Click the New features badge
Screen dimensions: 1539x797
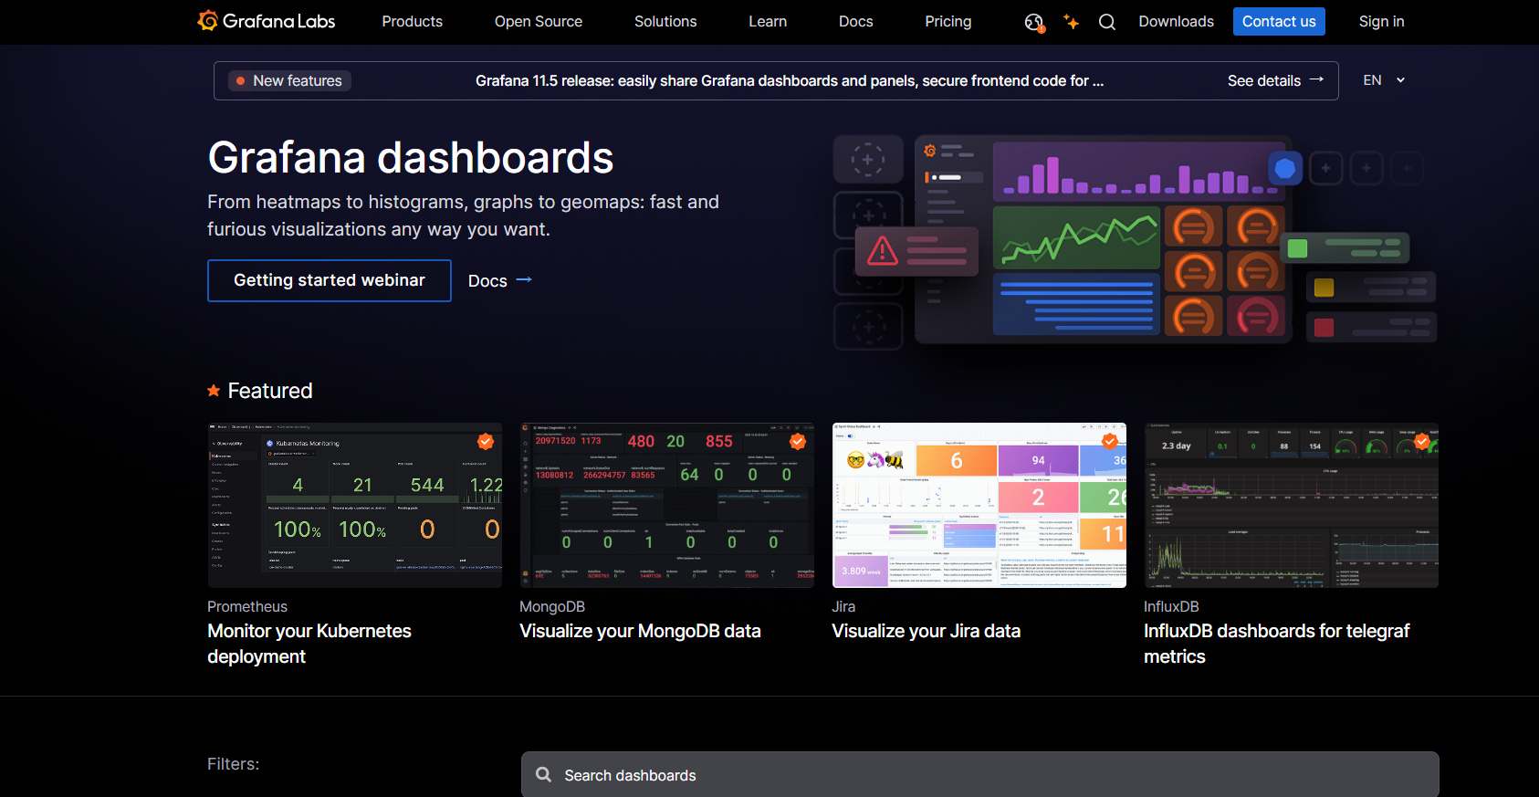(x=289, y=81)
